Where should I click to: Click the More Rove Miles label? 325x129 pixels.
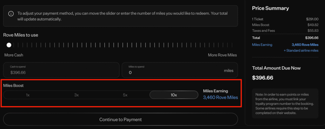[x=222, y=55]
